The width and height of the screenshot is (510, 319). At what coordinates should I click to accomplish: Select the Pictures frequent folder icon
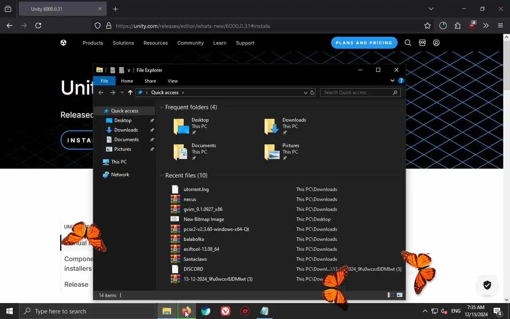pos(272,152)
